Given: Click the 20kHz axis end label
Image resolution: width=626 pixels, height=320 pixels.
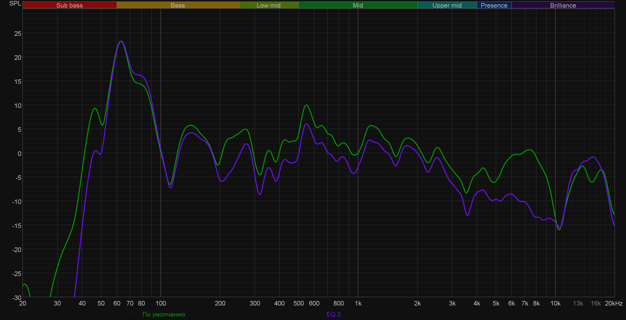Looking at the screenshot, I should [x=613, y=303].
